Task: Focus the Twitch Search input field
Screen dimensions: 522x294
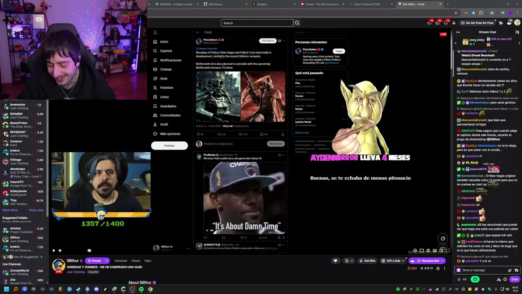Action: pos(257,23)
